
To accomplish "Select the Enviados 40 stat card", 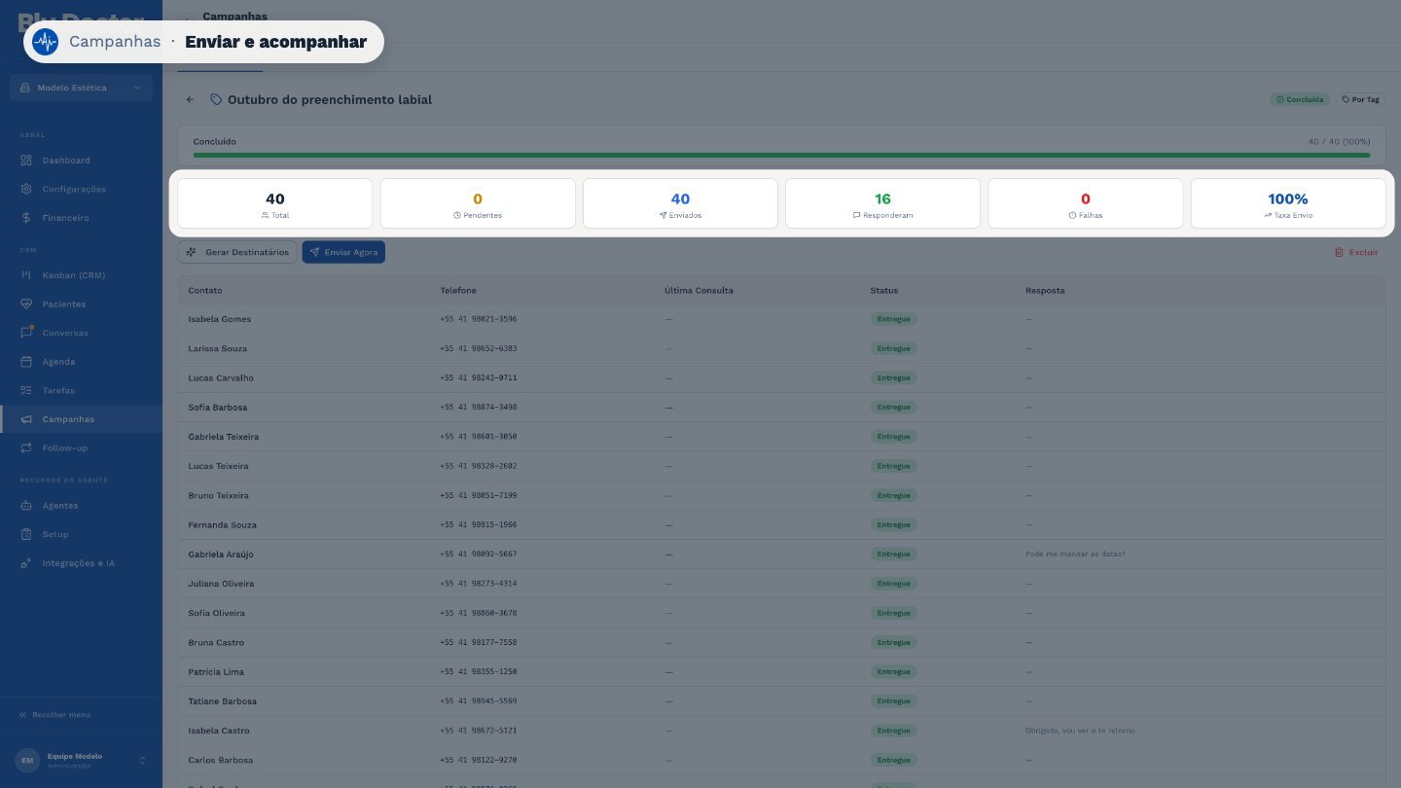I will (680, 203).
